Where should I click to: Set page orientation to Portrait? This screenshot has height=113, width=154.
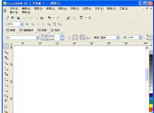click(x=70, y=38)
